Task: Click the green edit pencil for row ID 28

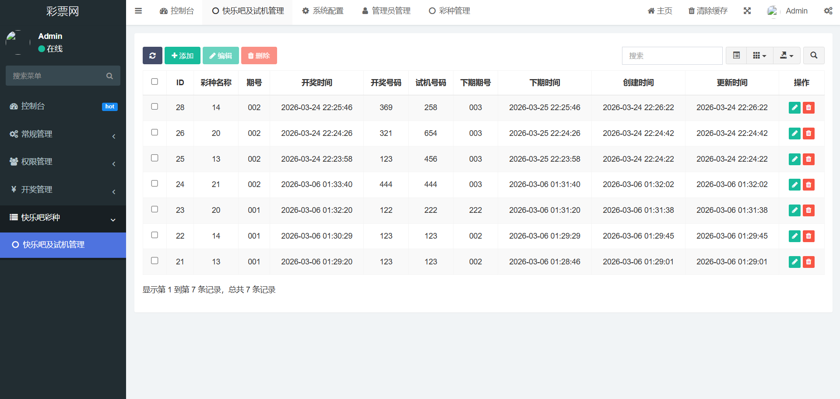Action: pyautogui.click(x=794, y=108)
